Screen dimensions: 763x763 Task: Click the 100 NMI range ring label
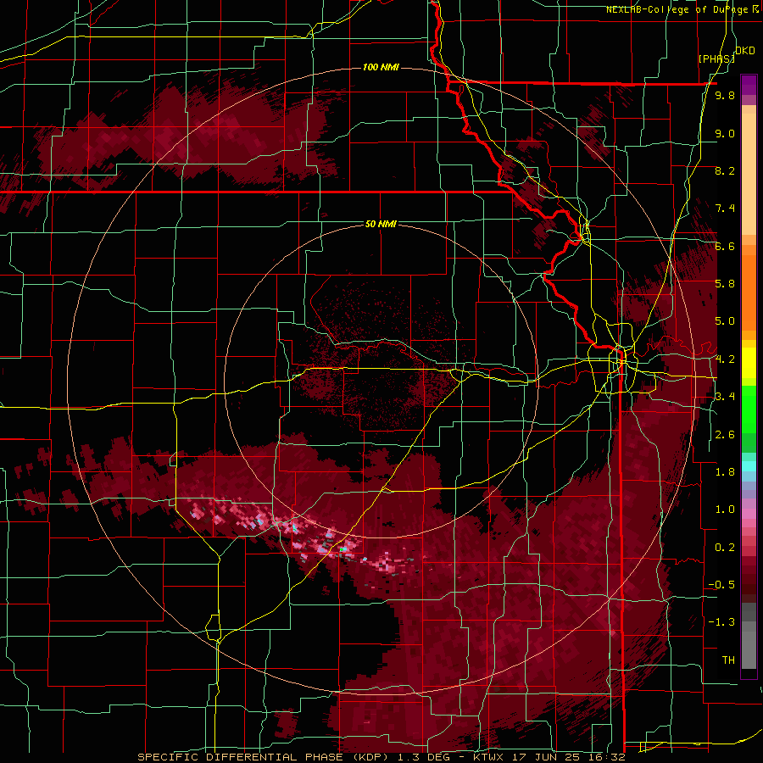(x=381, y=67)
